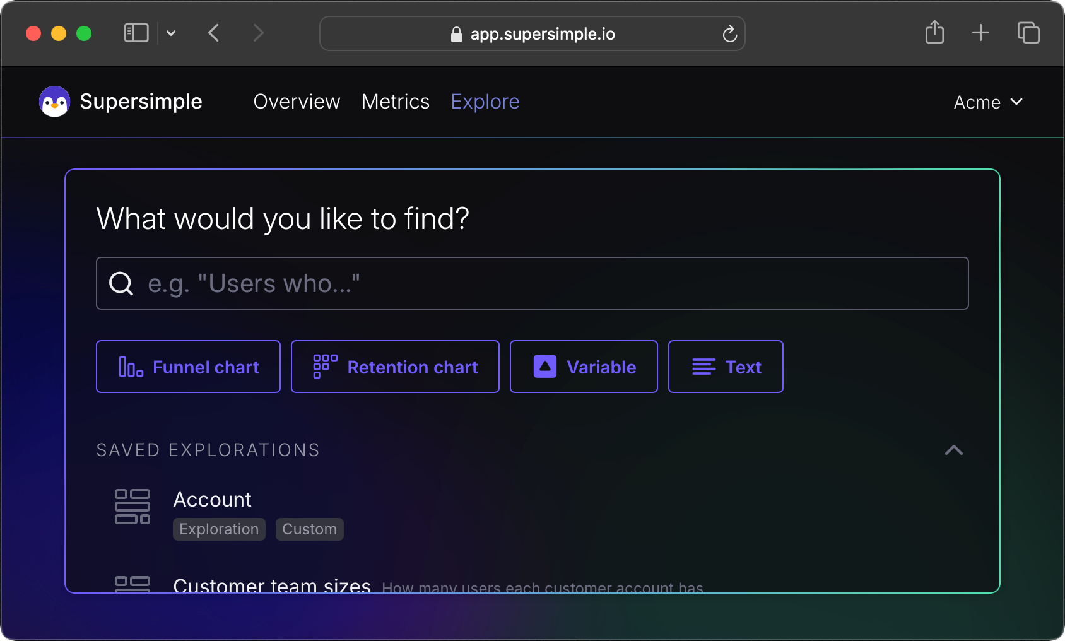Click the Supersimple penguin logo
The image size is (1065, 641).
tap(54, 101)
